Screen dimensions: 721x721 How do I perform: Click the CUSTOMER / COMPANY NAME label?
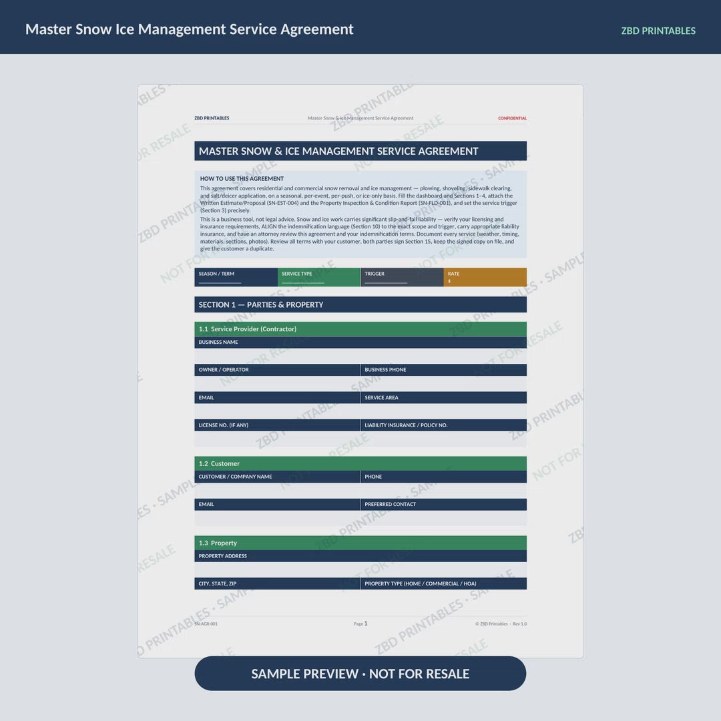pos(235,477)
